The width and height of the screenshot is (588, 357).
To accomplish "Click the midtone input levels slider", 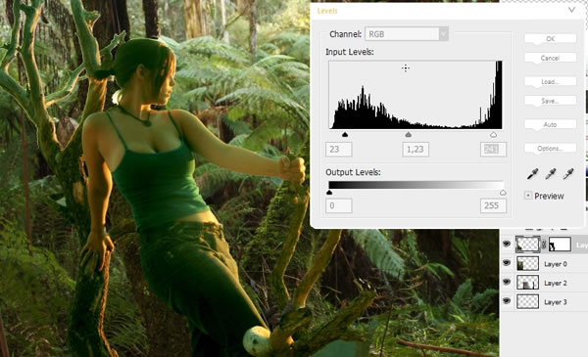I will [409, 134].
